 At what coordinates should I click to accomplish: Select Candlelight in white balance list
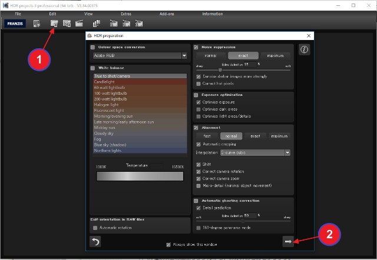tap(139, 82)
